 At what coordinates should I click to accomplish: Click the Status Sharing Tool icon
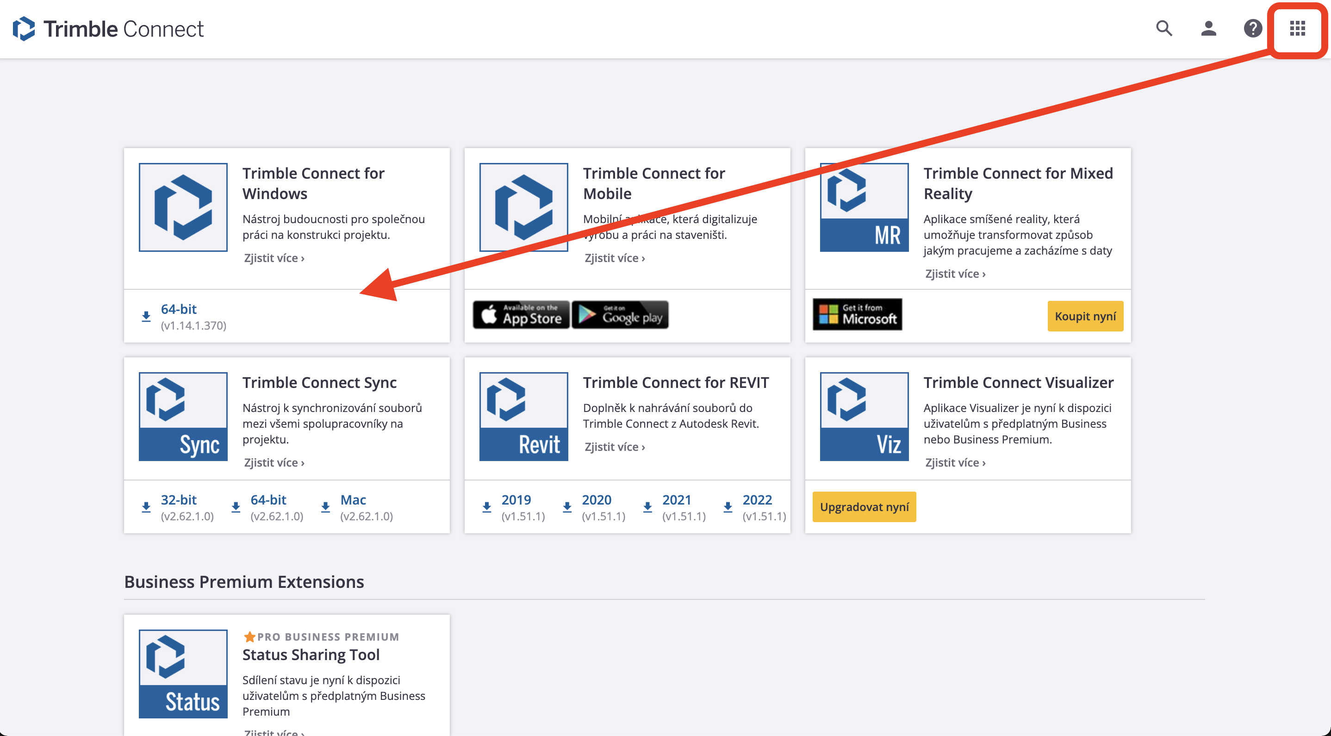click(183, 674)
